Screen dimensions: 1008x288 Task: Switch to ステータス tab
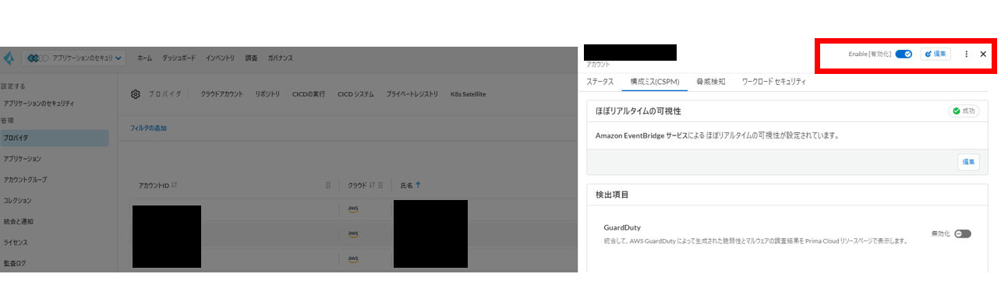[x=600, y=81]
